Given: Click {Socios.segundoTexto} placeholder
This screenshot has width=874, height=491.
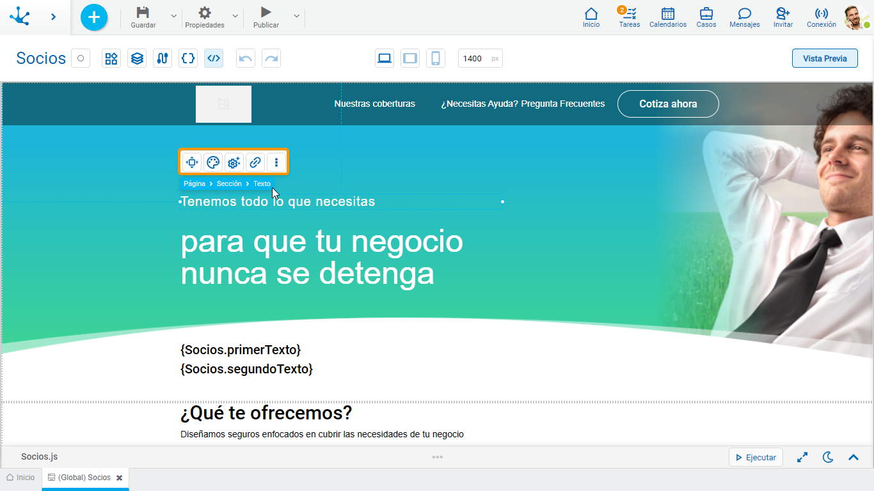Looking at the screenshot, I should 247,369.
